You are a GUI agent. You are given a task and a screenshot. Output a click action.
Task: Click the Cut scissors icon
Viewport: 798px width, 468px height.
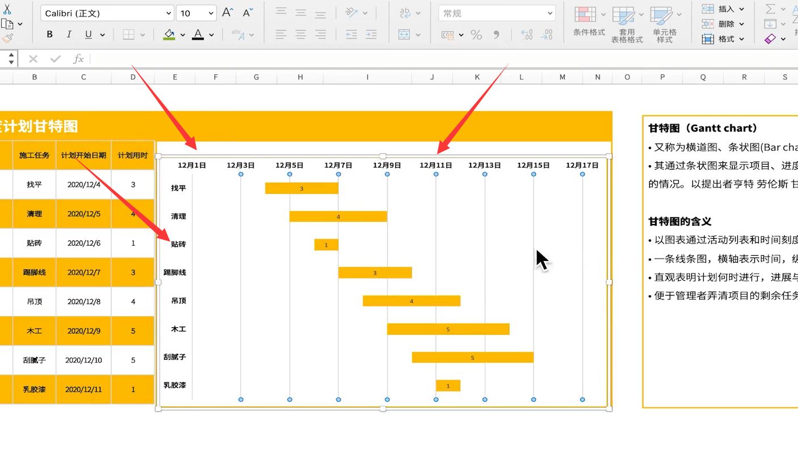pyautogui.click(x=7, y=9)
